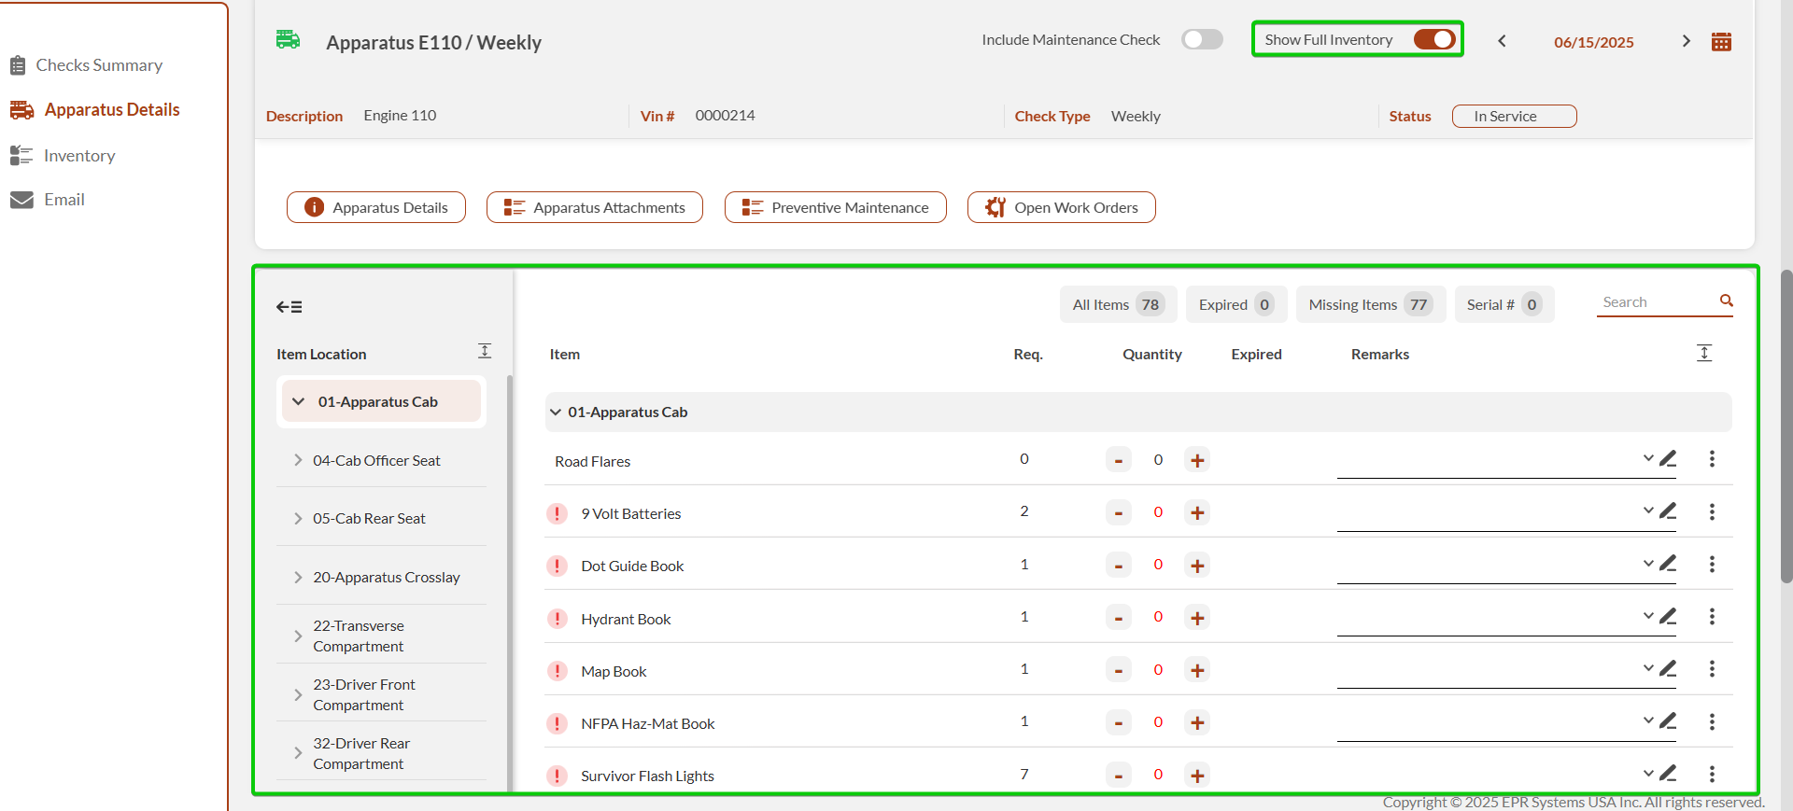Click warning icon beside 9 Volt Batteries
Screen dimensions: 1793x811
[x=558, y=513]
